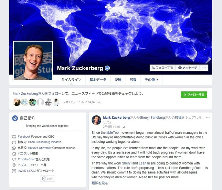Send a message via メッセージ button
This screenshot has height=190, width=222.
[x=188, y=68]
